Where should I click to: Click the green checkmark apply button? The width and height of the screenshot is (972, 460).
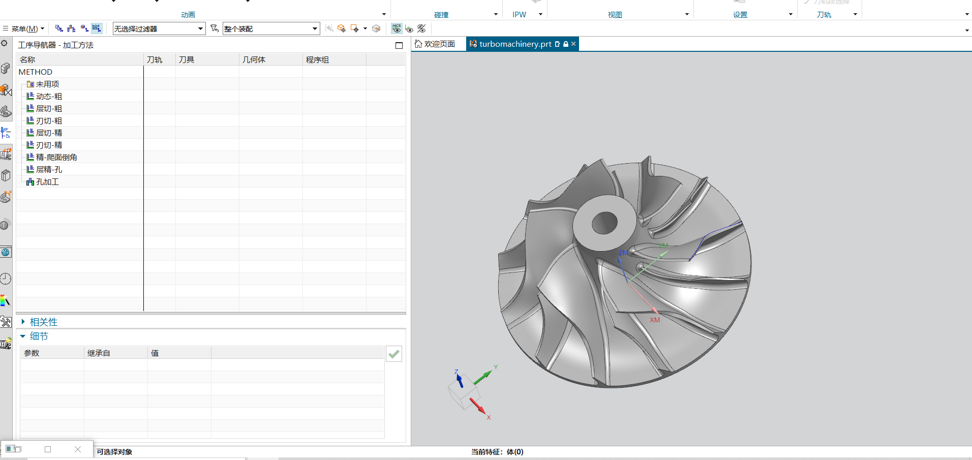pos(394,354)
